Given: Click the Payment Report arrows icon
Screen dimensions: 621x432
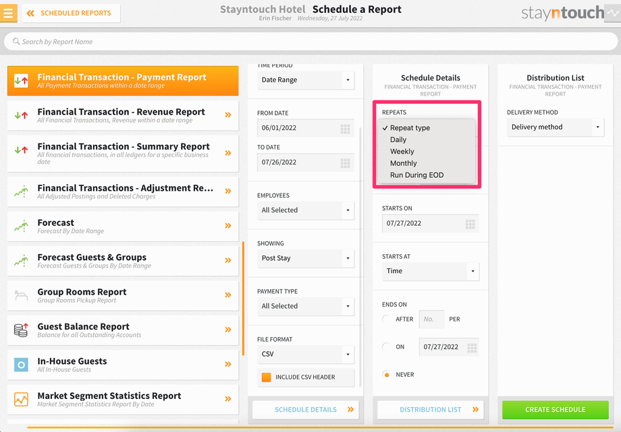Looking at the screenshot, I should [21, 81].
